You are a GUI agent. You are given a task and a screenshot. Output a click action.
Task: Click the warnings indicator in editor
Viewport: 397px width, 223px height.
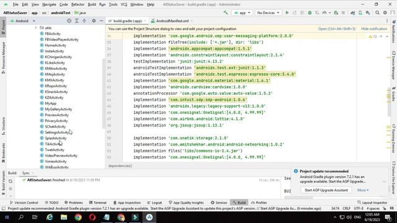tap(373, 37)
